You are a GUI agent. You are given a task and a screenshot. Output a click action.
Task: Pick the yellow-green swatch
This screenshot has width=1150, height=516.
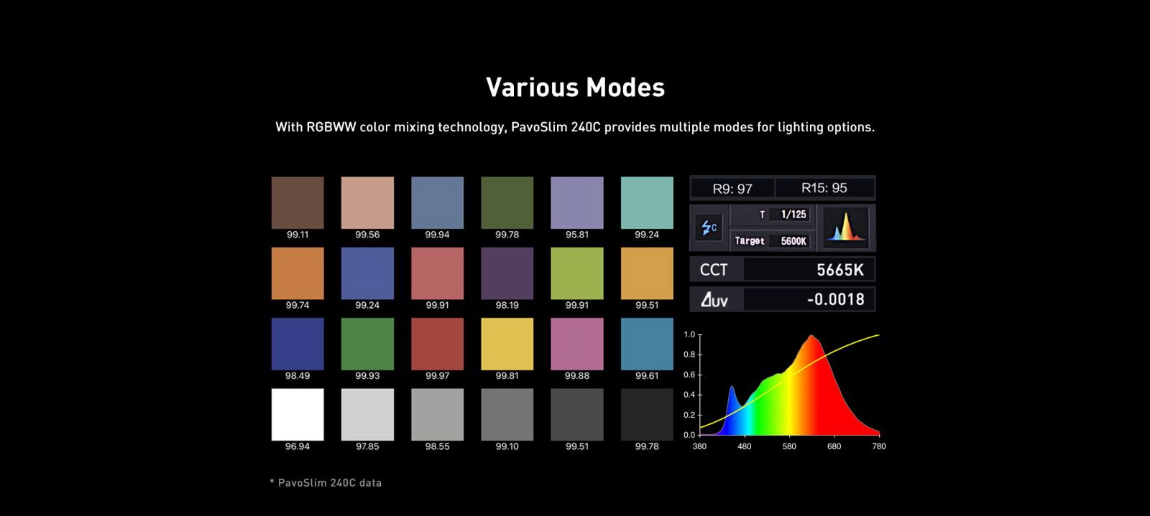577,273
